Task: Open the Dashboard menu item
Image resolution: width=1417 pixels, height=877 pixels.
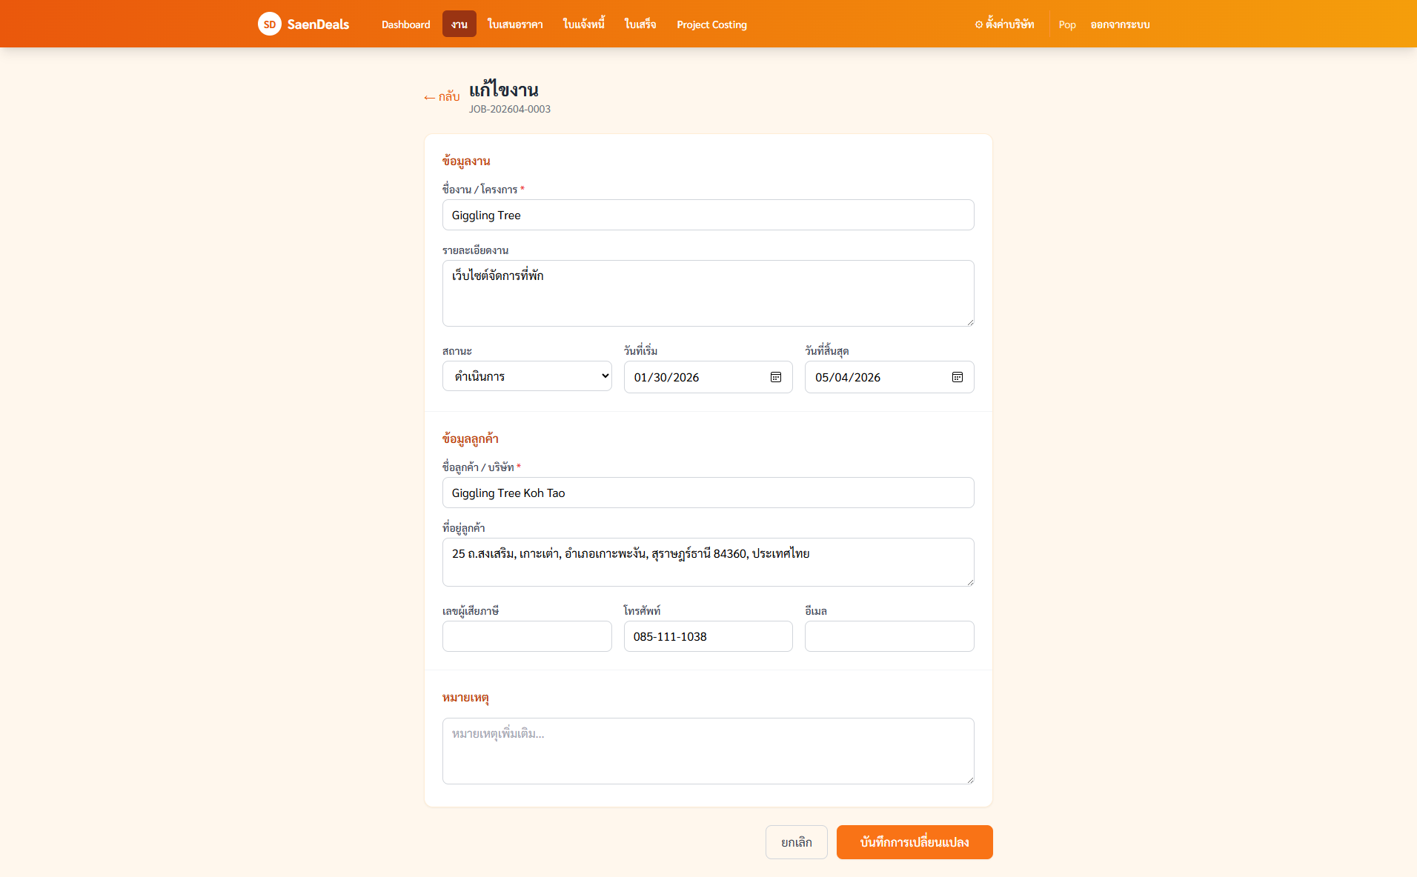Action: click(405, 24)
